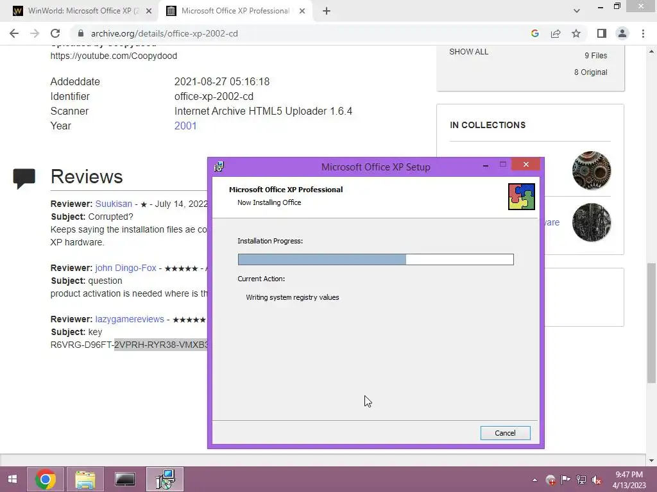The height and width of the screenshot is (492, 657).
Task: Open the second dark collection thumbnail
Action: click(x=591, y=222)
